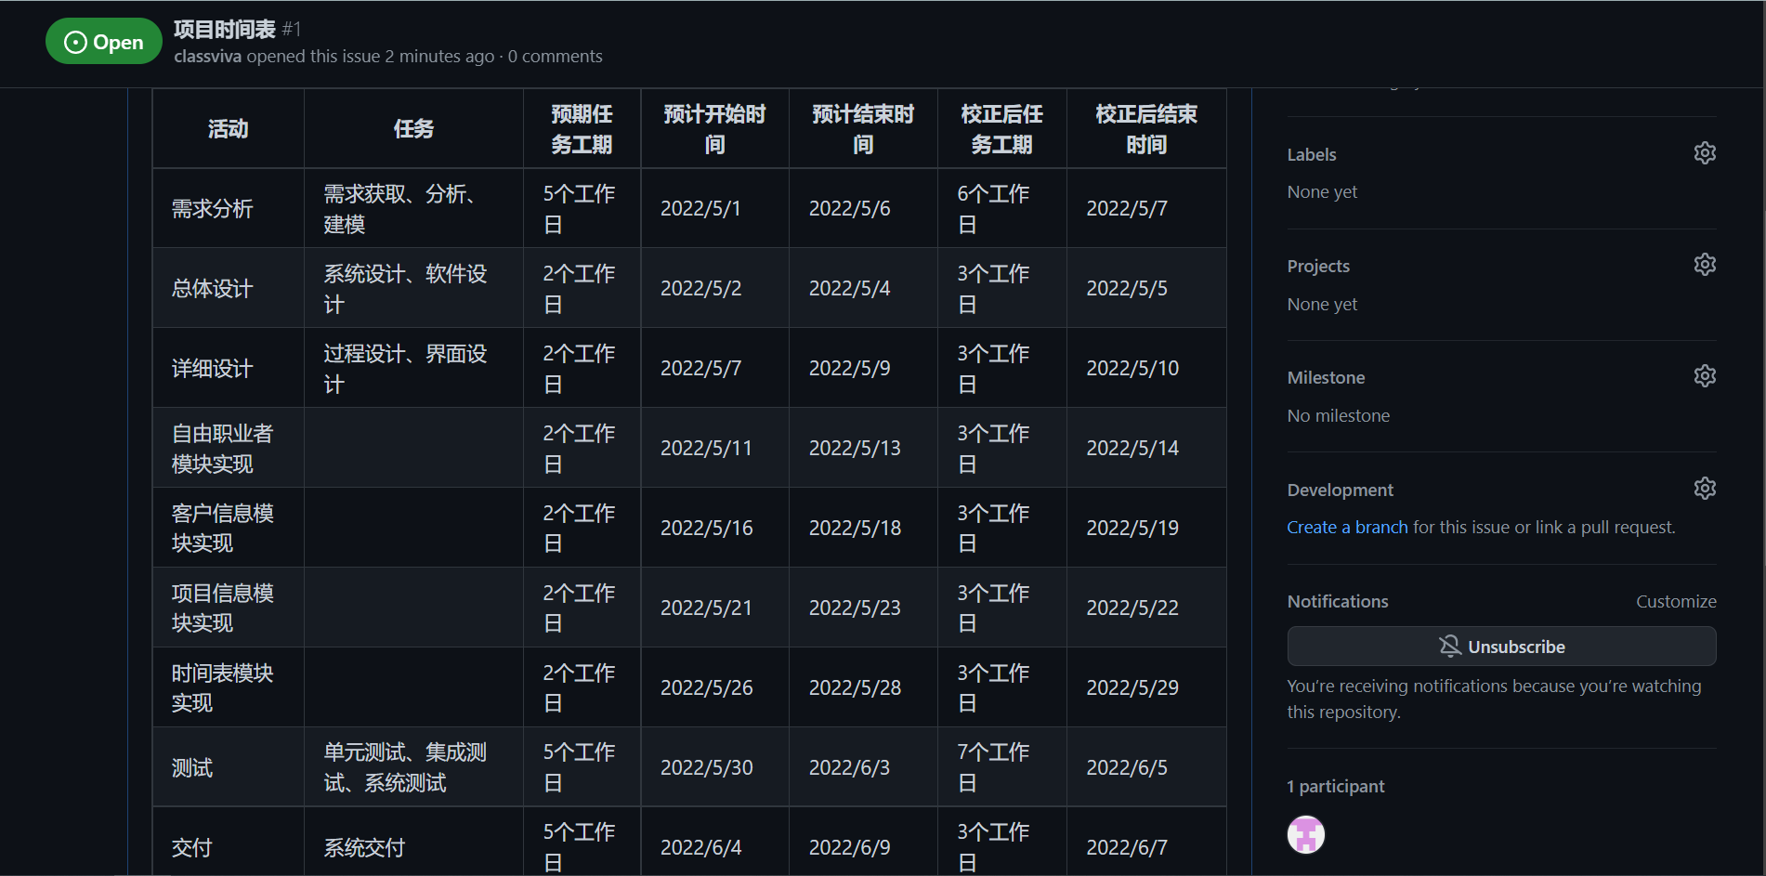Expand the Projects sidebar section heading
The height and width of the screenshot is (876, 1766).
[x=1317, y=266]
